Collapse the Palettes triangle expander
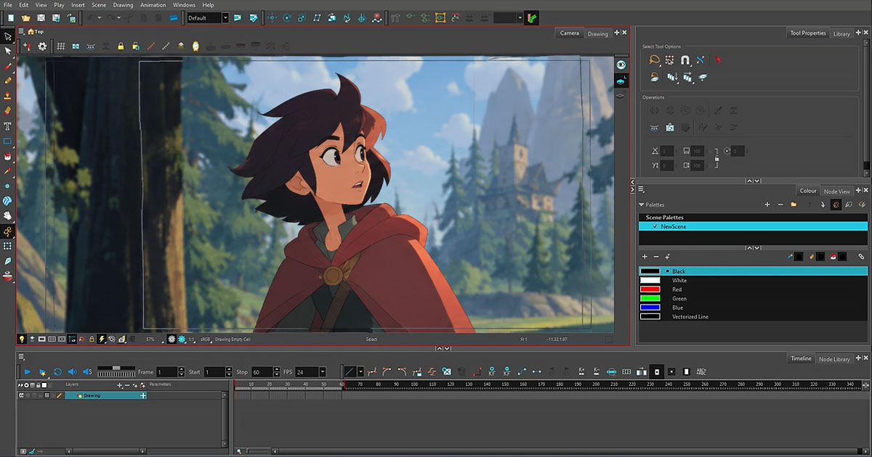Viewport: 872px width, 457px height. click(642, 205)
